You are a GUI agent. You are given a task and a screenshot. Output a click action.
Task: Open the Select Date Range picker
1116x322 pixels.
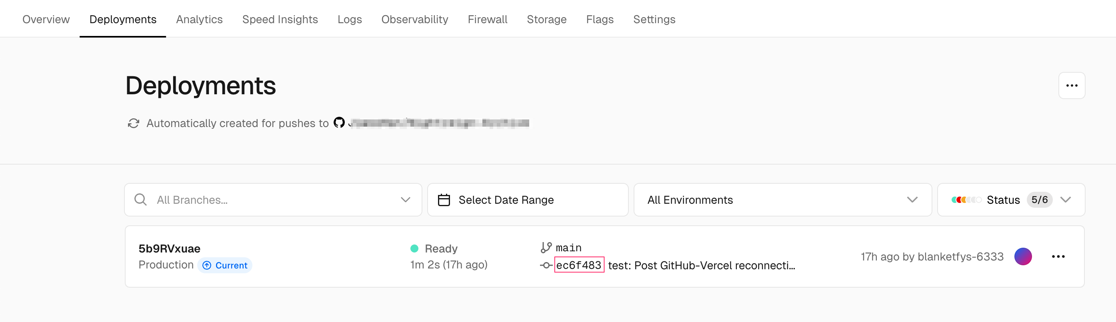pyautogui.click(x=527, y=200)
